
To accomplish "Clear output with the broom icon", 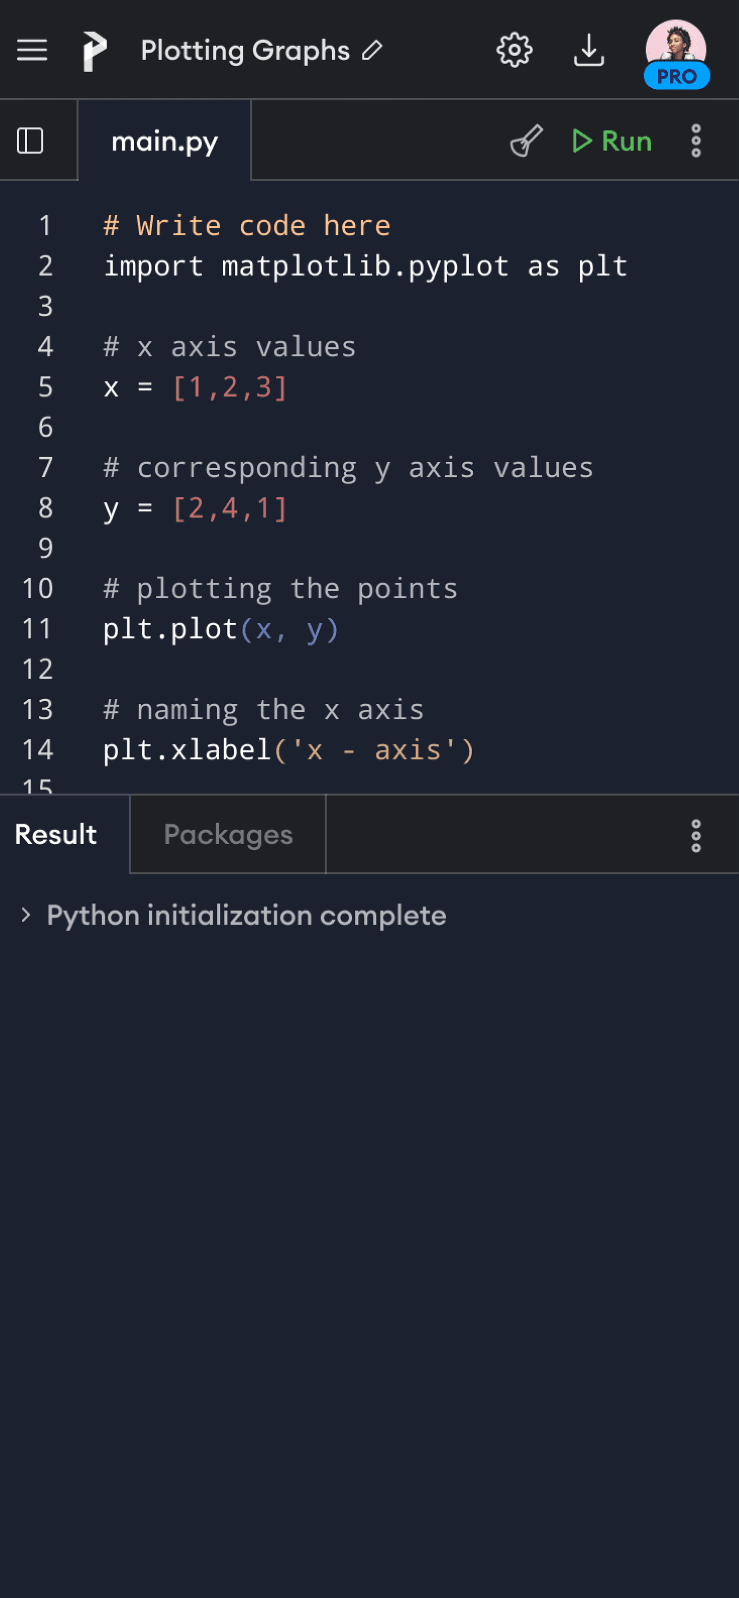I will click(x=526, y=141).
